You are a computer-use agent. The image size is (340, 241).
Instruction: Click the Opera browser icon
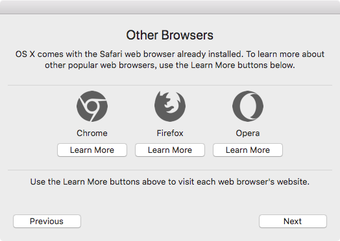[x=248, y=106]
